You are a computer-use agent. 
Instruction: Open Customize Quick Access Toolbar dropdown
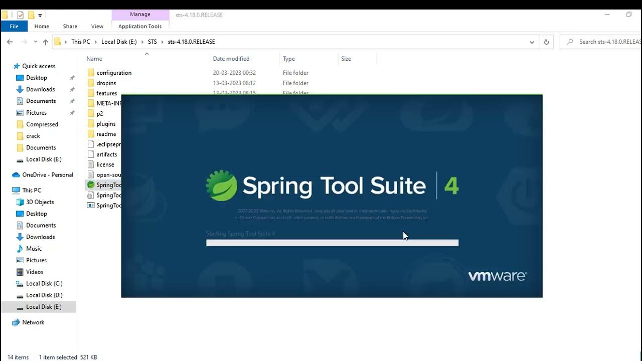(40, 15)
